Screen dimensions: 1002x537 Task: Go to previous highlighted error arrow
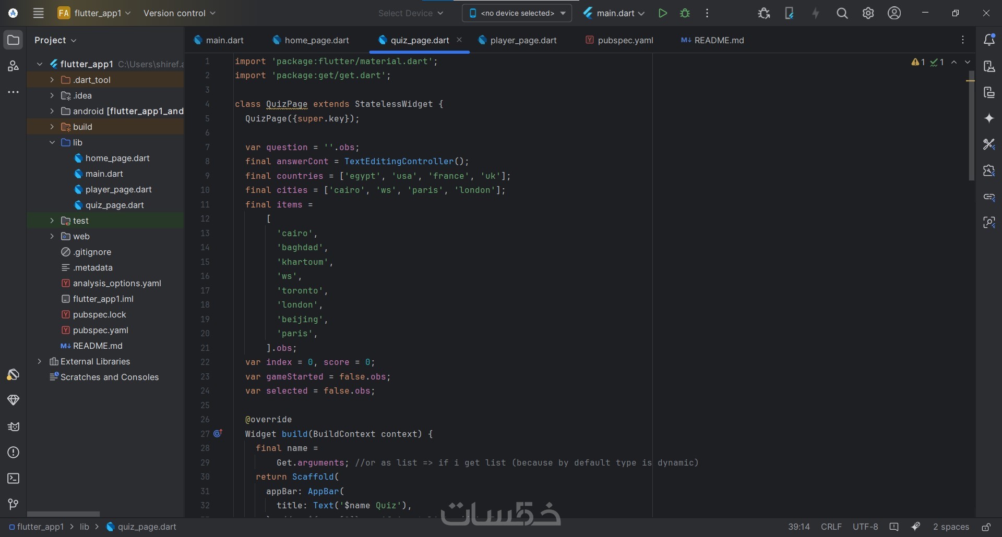coord(954,62)
